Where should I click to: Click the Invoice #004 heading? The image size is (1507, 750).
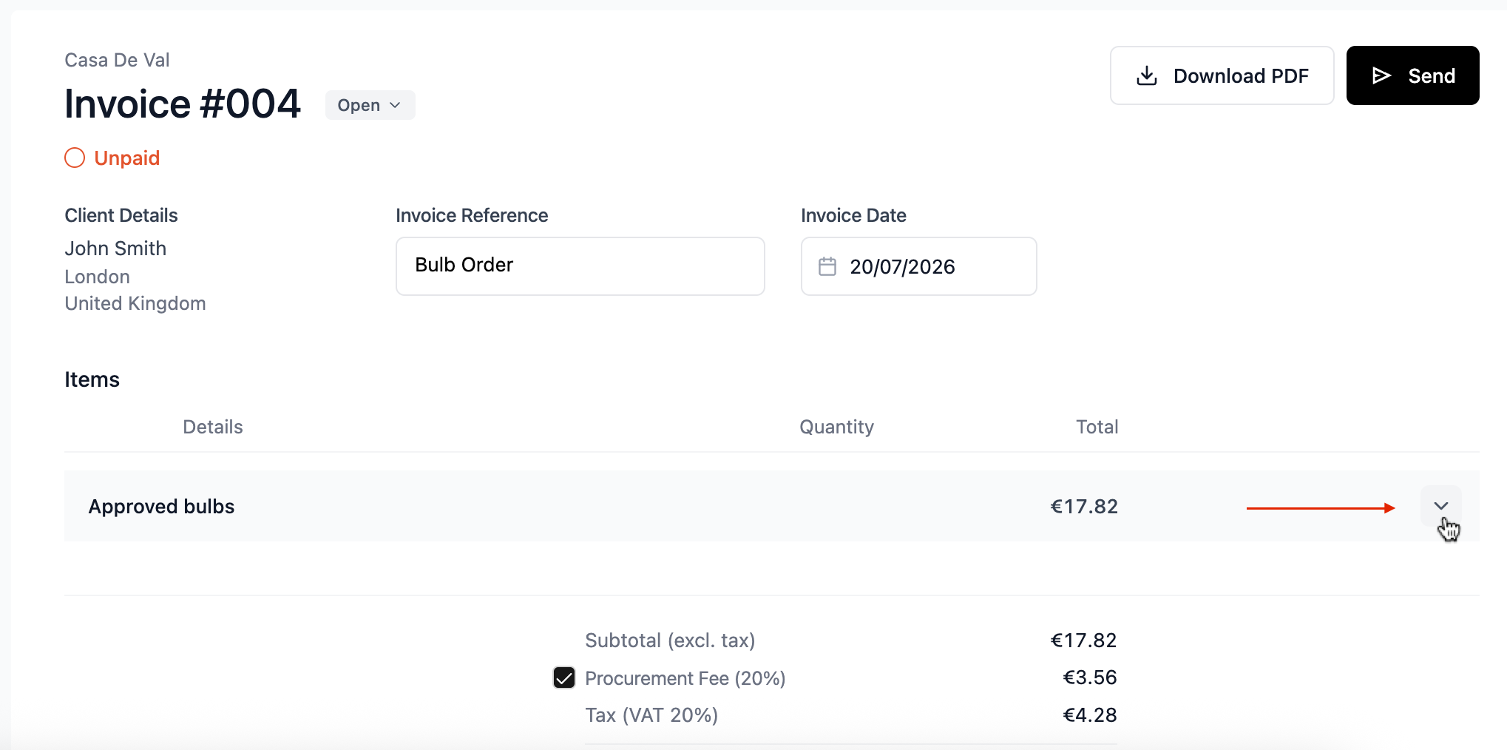[x=182, y=104]
